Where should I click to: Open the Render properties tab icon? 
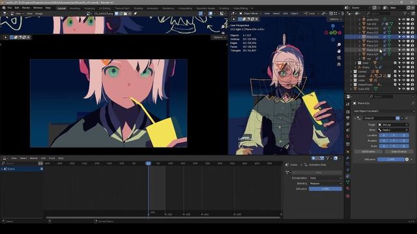[x=348, y=112]
